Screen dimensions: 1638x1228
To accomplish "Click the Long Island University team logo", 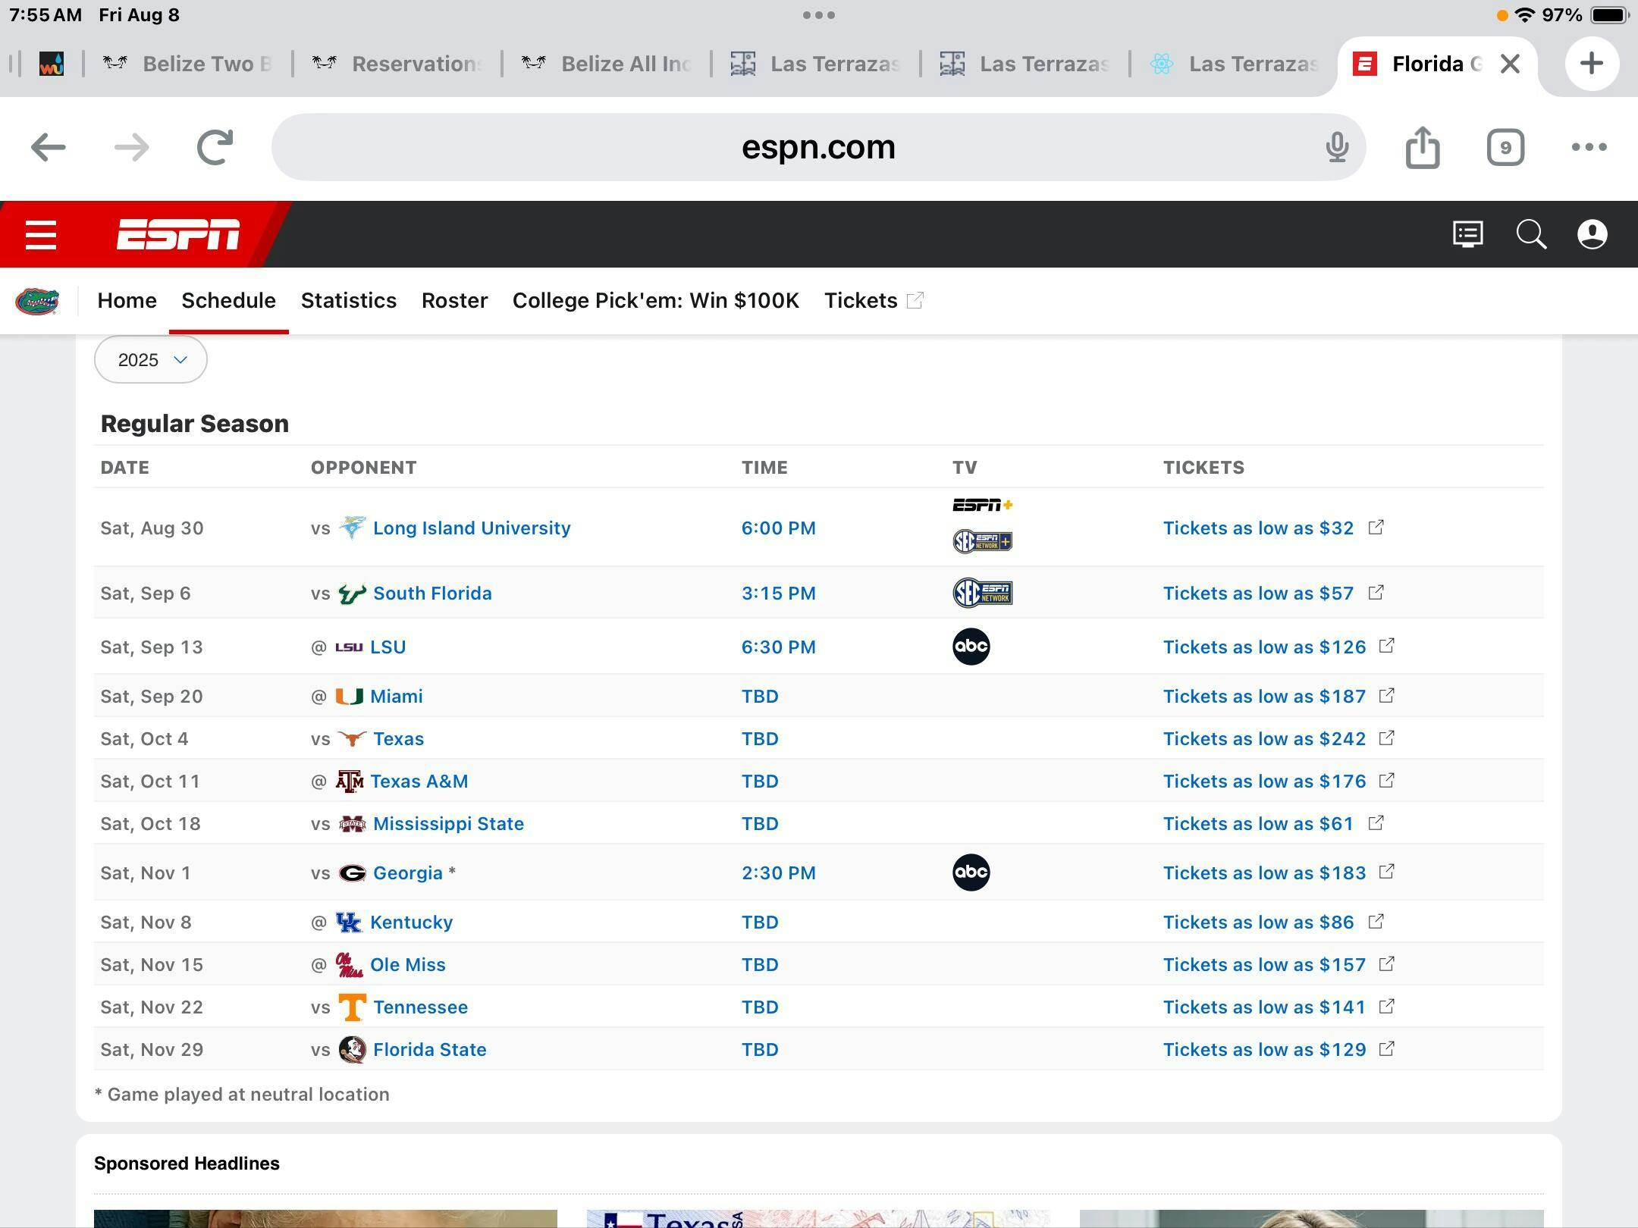I will coord(352,528).
